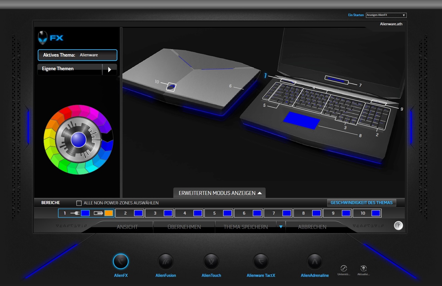
Task: Select zone 2 blue color swatch
Action: 138,213
